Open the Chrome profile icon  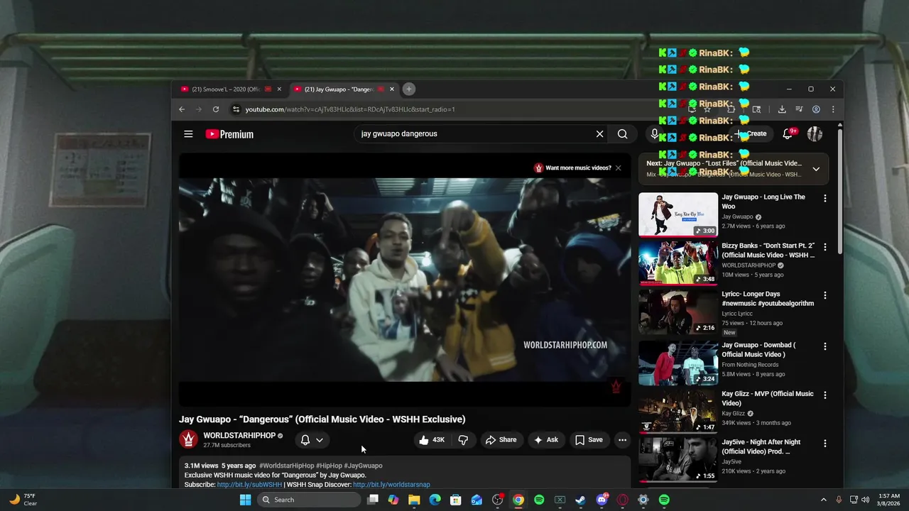(x=816, y=109)
